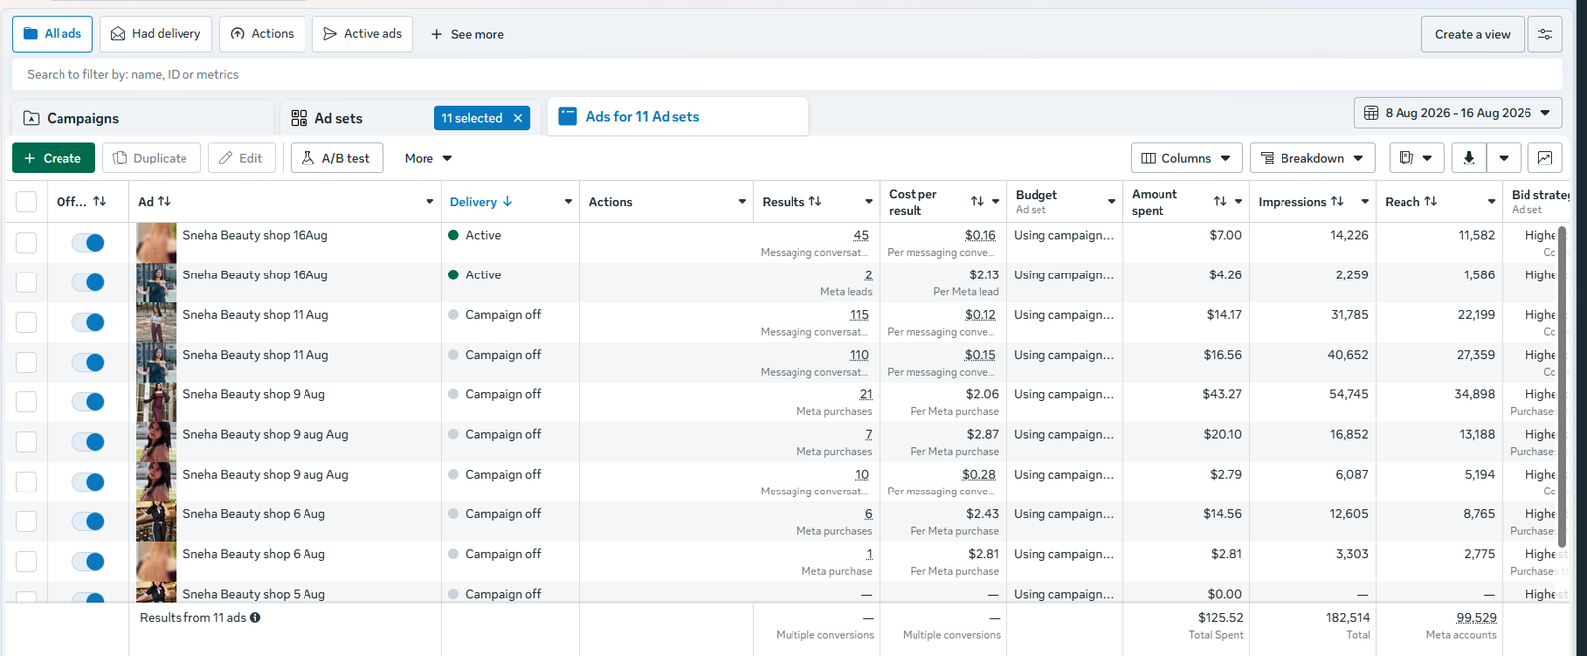Image resolution: width=1587 pixels, height=656 pixels.
Task: Open the export options arrow beside download
Action: tap(1504, 158)
